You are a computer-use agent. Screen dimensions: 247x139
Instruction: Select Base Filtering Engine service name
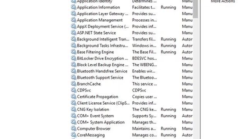click(x=95, y=52)
